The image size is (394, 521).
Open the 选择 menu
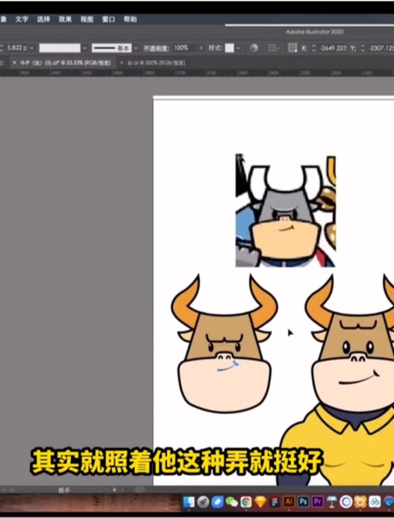coord(43,19)
